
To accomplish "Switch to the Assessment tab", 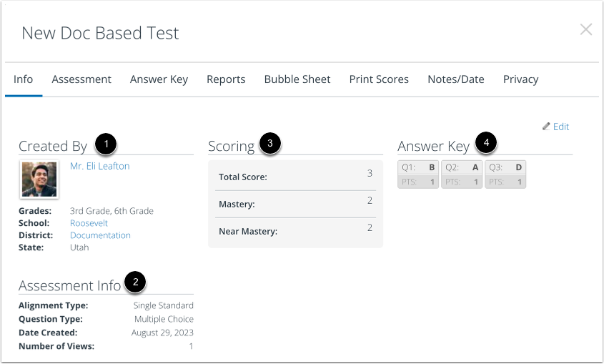I will coord(81,79).
